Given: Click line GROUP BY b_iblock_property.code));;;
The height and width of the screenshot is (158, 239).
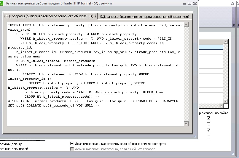Looking at the screenshot, I should [x=62, y=97].
